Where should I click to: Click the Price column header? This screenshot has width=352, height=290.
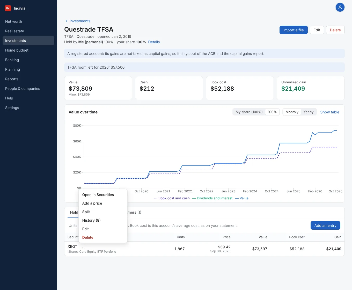point(226,237)
